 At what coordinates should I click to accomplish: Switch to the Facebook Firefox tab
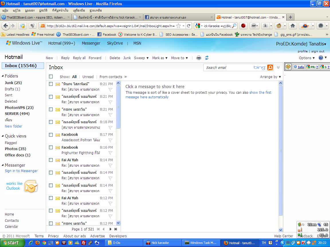[x=179, y=17]
